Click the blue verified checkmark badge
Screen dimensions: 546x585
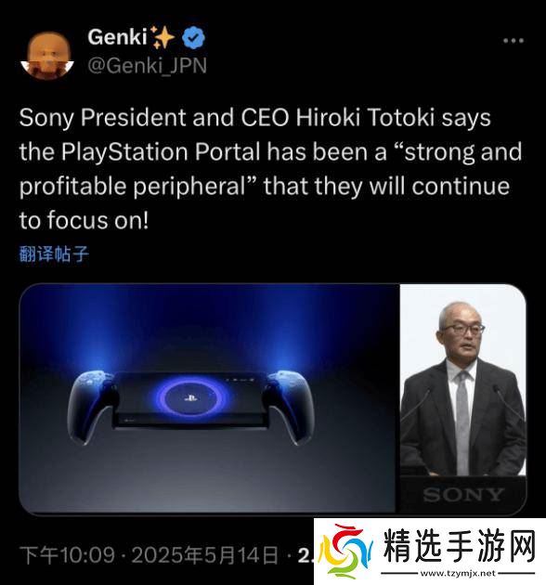pyautogui.click(x=193, y=38)
